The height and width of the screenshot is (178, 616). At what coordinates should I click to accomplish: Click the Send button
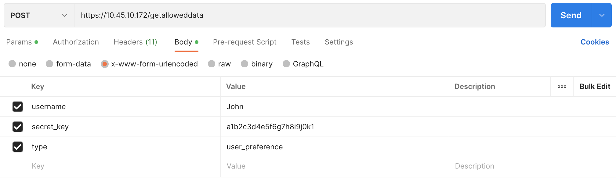571,15
